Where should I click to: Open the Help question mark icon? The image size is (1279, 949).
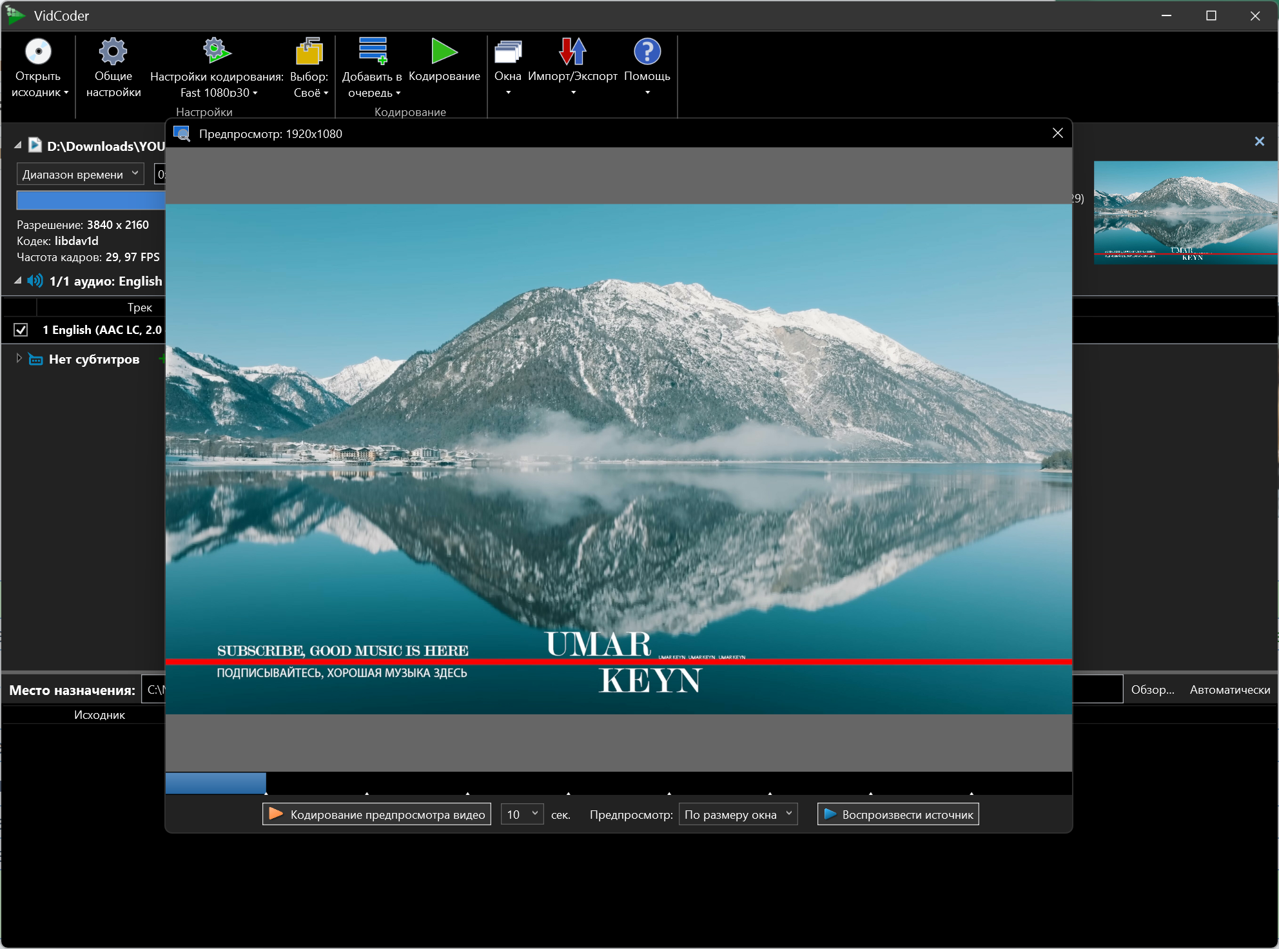pyautogui.click(x=647, y=52)
